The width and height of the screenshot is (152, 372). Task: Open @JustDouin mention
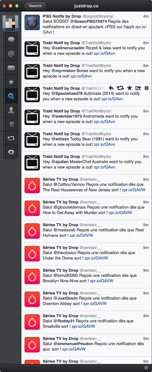pyautogui.click(x=65, y=298)
